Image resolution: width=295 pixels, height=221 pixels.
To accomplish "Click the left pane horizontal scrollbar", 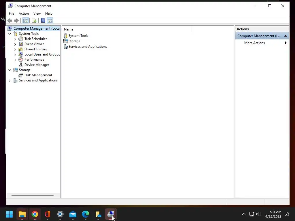I will (33, 195).
